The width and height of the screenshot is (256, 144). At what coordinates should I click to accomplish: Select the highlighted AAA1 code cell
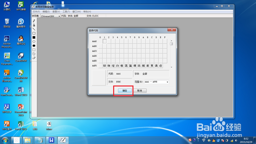click(104, 41)
